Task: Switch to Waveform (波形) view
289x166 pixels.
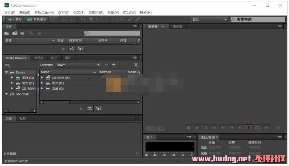Action: [14, 19]
